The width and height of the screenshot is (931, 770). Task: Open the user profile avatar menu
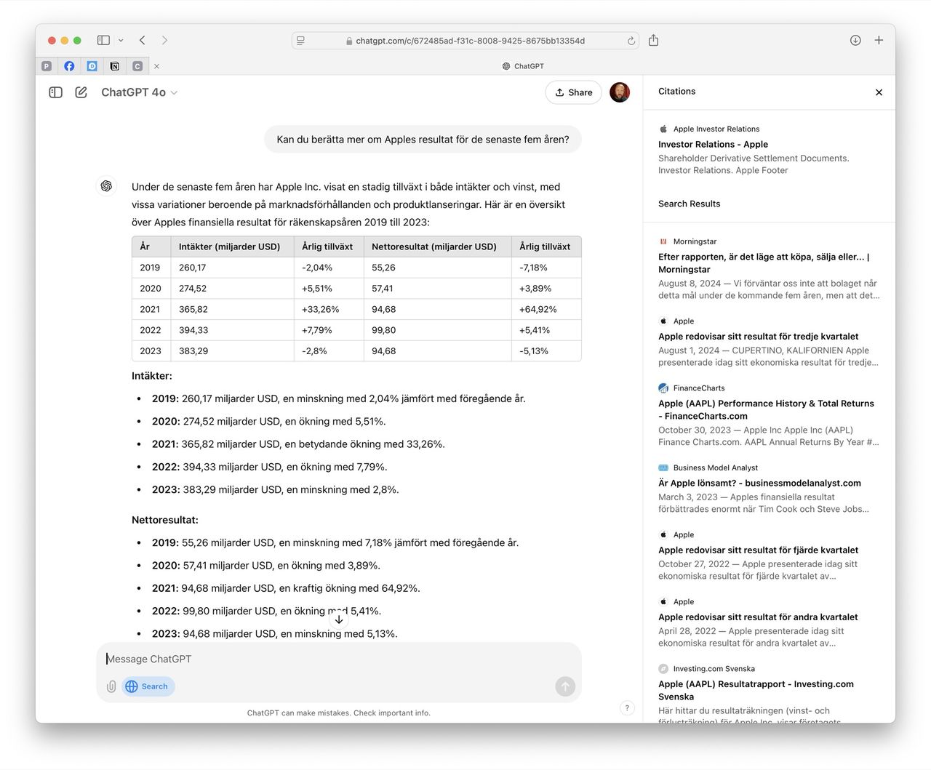click(619, 92)
